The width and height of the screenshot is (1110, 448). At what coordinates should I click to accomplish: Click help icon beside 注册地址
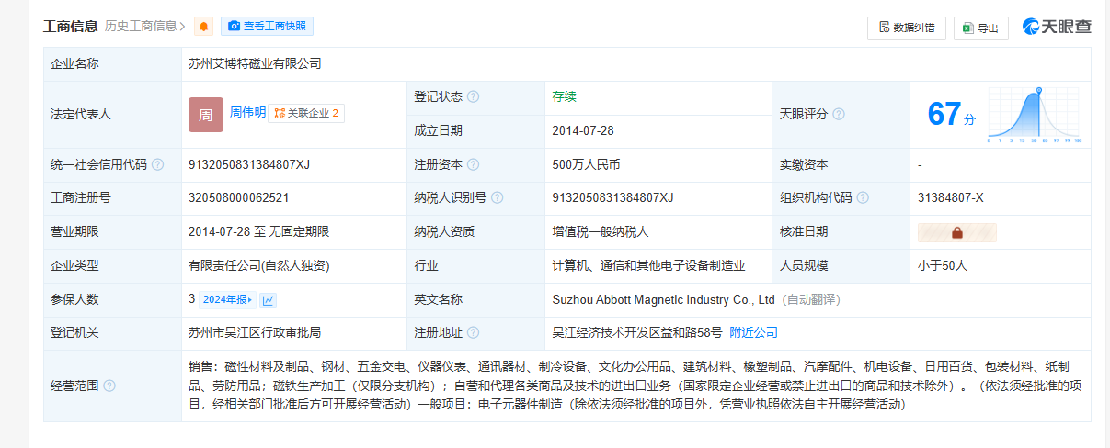point(473,332)
